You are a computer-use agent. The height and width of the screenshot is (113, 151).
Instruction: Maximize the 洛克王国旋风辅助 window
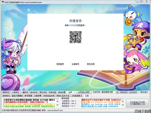click(x=141, y=2)
